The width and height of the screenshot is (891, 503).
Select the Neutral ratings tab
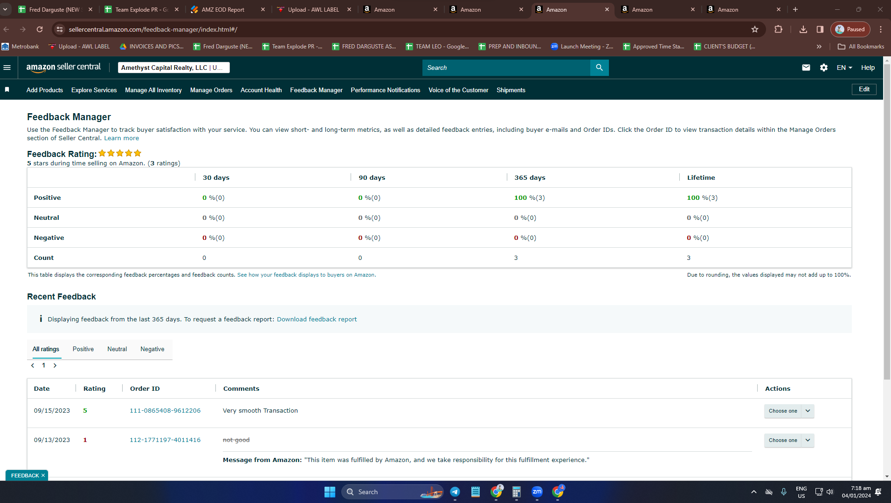click(117, 349)
